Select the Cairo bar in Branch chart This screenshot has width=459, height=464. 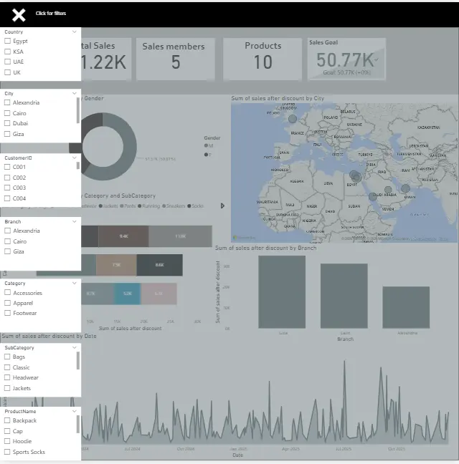click(344, 296)
